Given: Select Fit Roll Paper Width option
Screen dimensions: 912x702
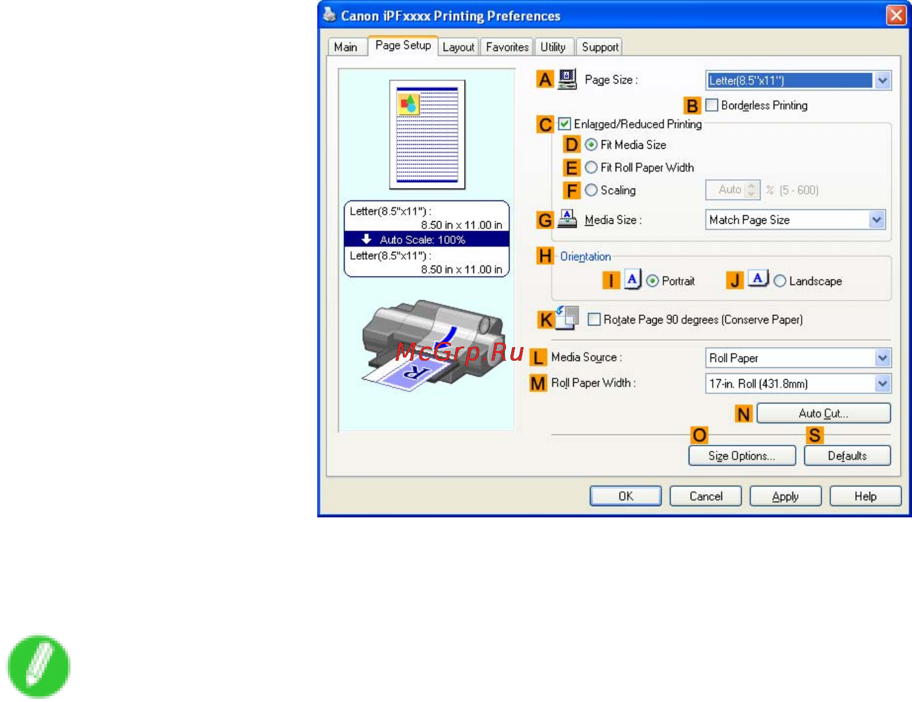Looking at the screenshot, I should tap(591, 168).
